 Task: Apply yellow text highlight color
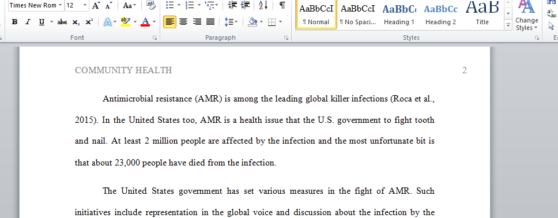(125, 22)
